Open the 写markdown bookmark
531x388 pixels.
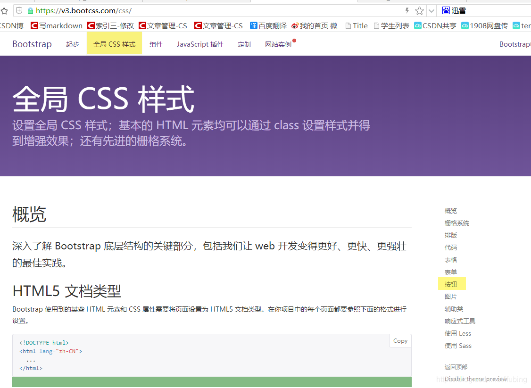pos(57,26)
